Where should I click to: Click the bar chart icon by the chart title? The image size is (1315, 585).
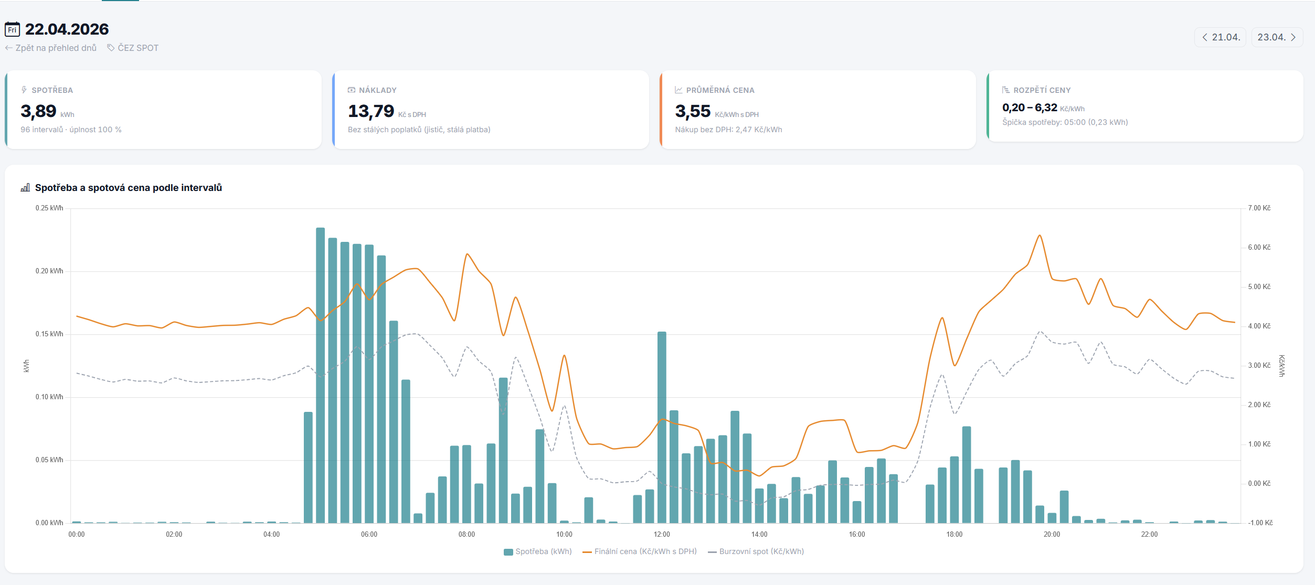(x=25, y=188)
